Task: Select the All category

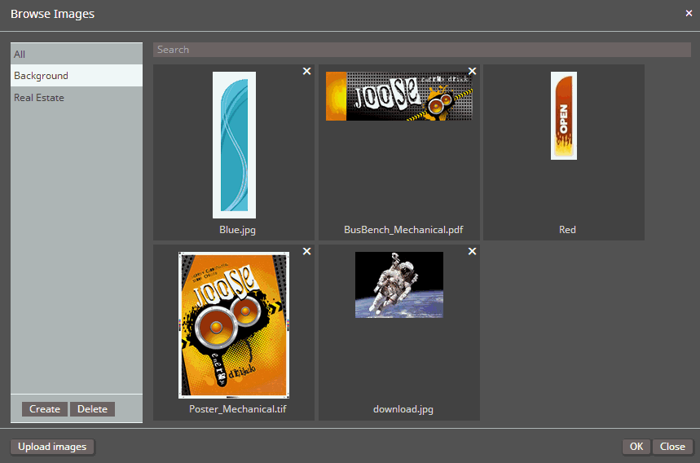Action: (77, 54)
